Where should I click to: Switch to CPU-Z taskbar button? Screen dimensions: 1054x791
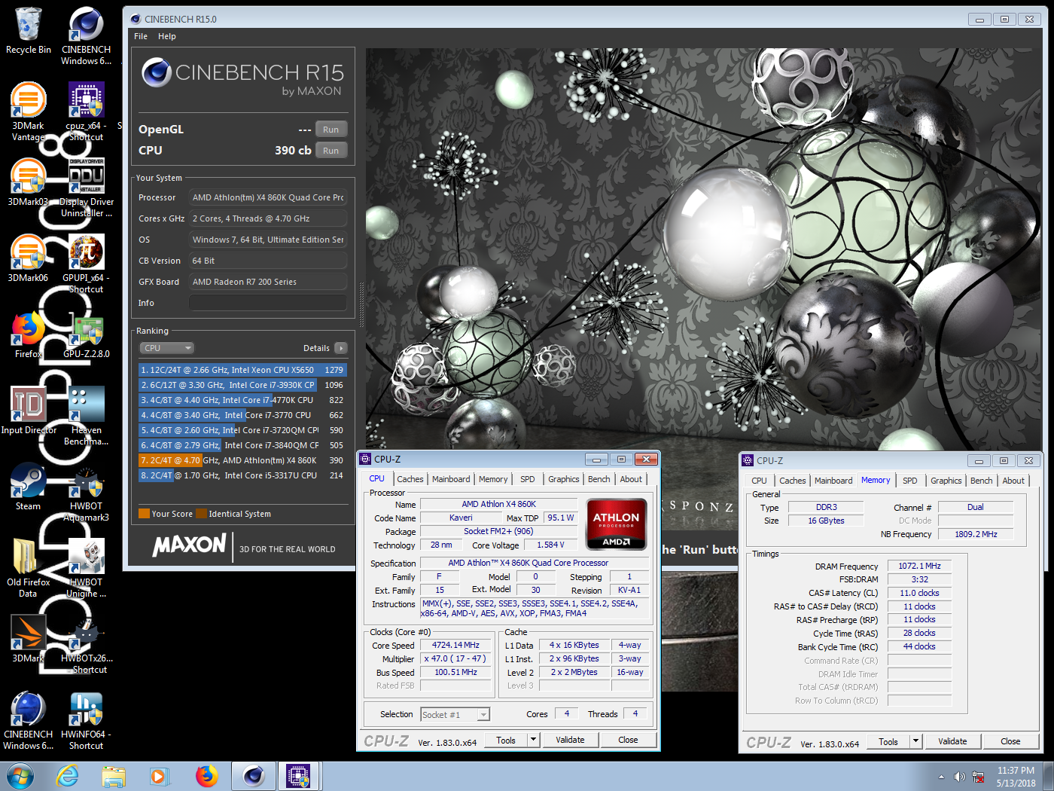pos(299,776)
